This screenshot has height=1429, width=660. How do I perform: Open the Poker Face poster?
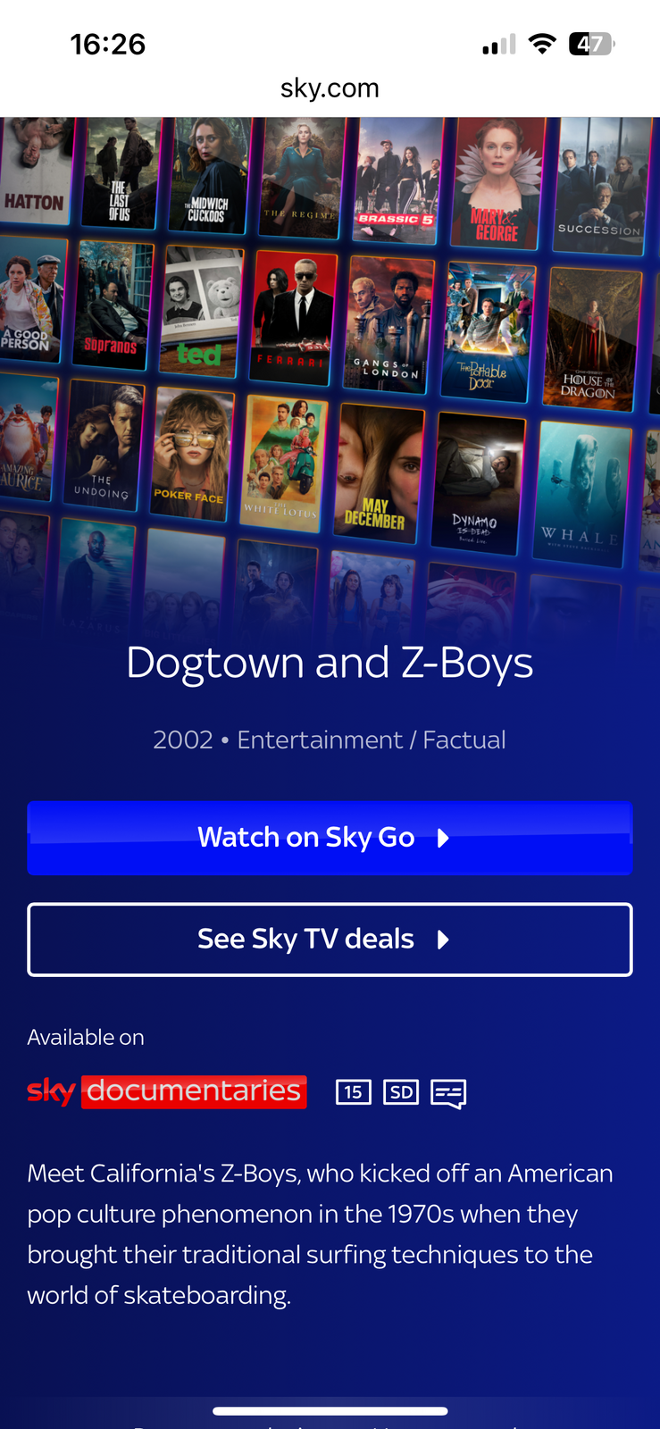pyautogui.click(x=191, y=455)
